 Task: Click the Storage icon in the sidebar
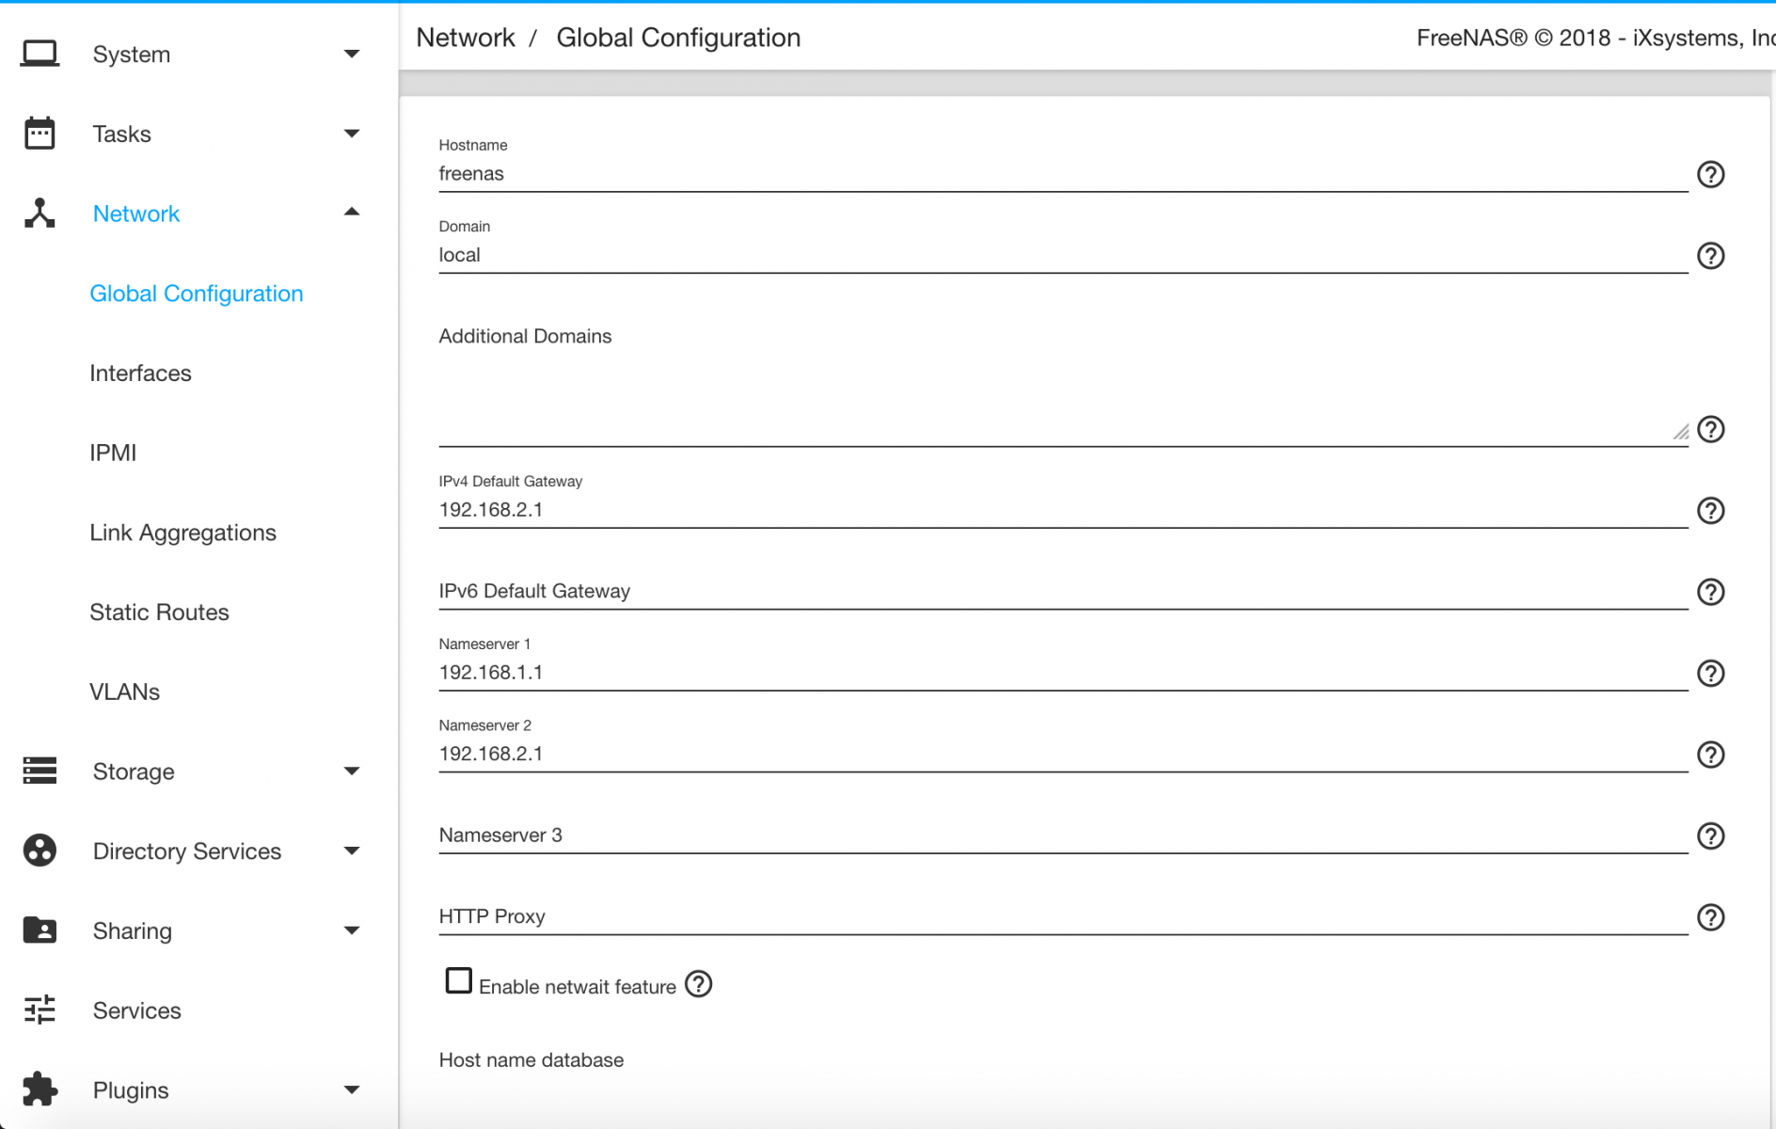[40, 771]
